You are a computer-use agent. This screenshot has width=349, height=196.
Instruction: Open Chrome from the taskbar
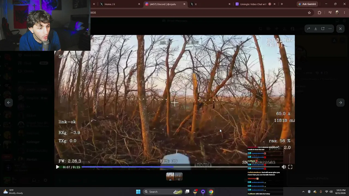pyautogui.click(x=211, y=192)
